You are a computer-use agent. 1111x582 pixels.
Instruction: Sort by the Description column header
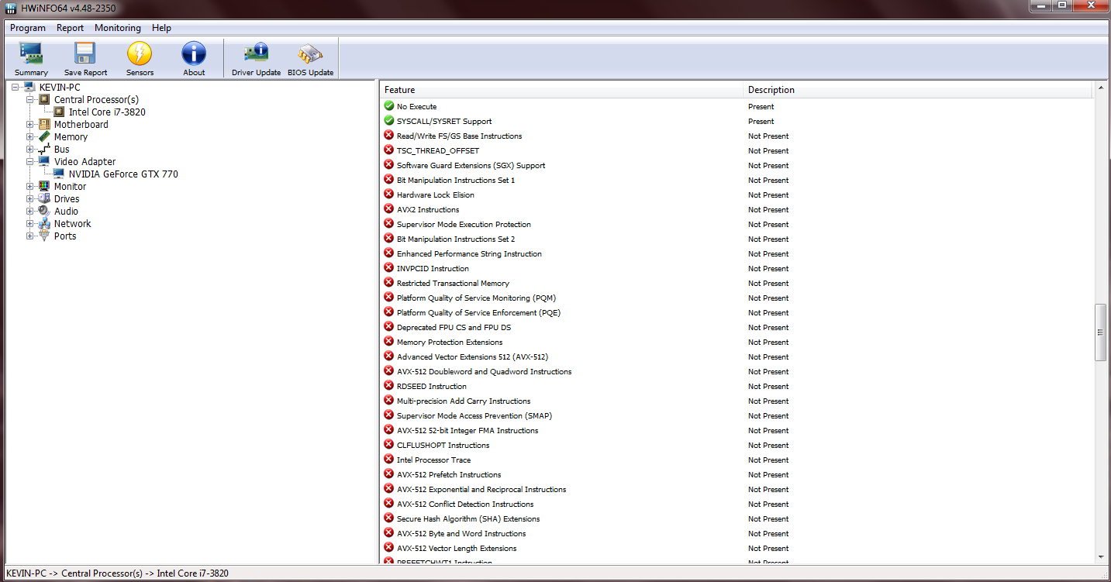point(918,90)
